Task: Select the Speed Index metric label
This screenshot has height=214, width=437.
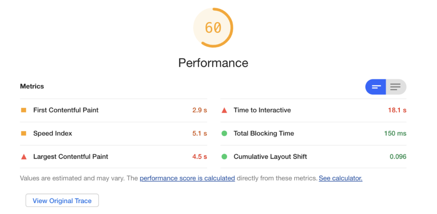Action: [x=53, y=133]
